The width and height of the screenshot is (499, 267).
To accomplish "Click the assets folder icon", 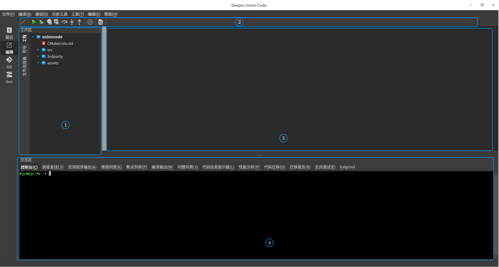I will pyautogui.click(x=44, y=63).
